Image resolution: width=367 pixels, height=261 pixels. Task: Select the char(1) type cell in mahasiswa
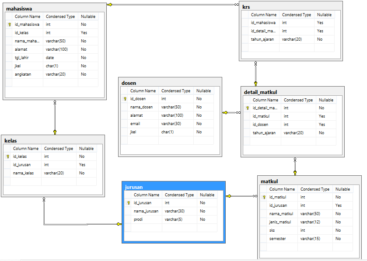pyautogui.click(x=60, y=66)
